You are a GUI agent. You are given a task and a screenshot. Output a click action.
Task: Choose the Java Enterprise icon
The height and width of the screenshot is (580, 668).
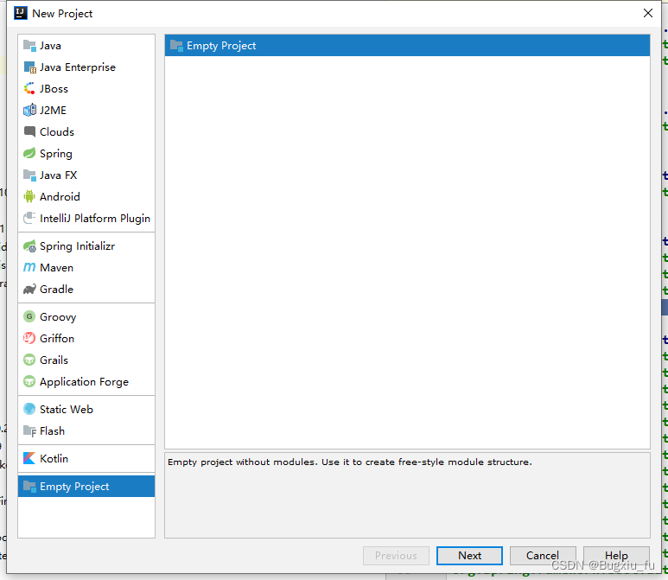pos(29,67)
